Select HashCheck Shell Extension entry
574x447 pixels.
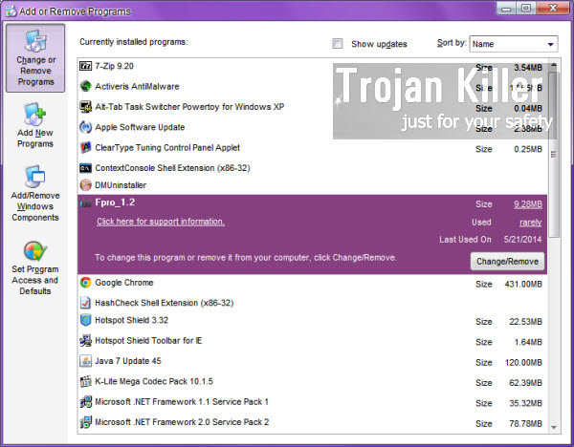click(x=165, y=303)
